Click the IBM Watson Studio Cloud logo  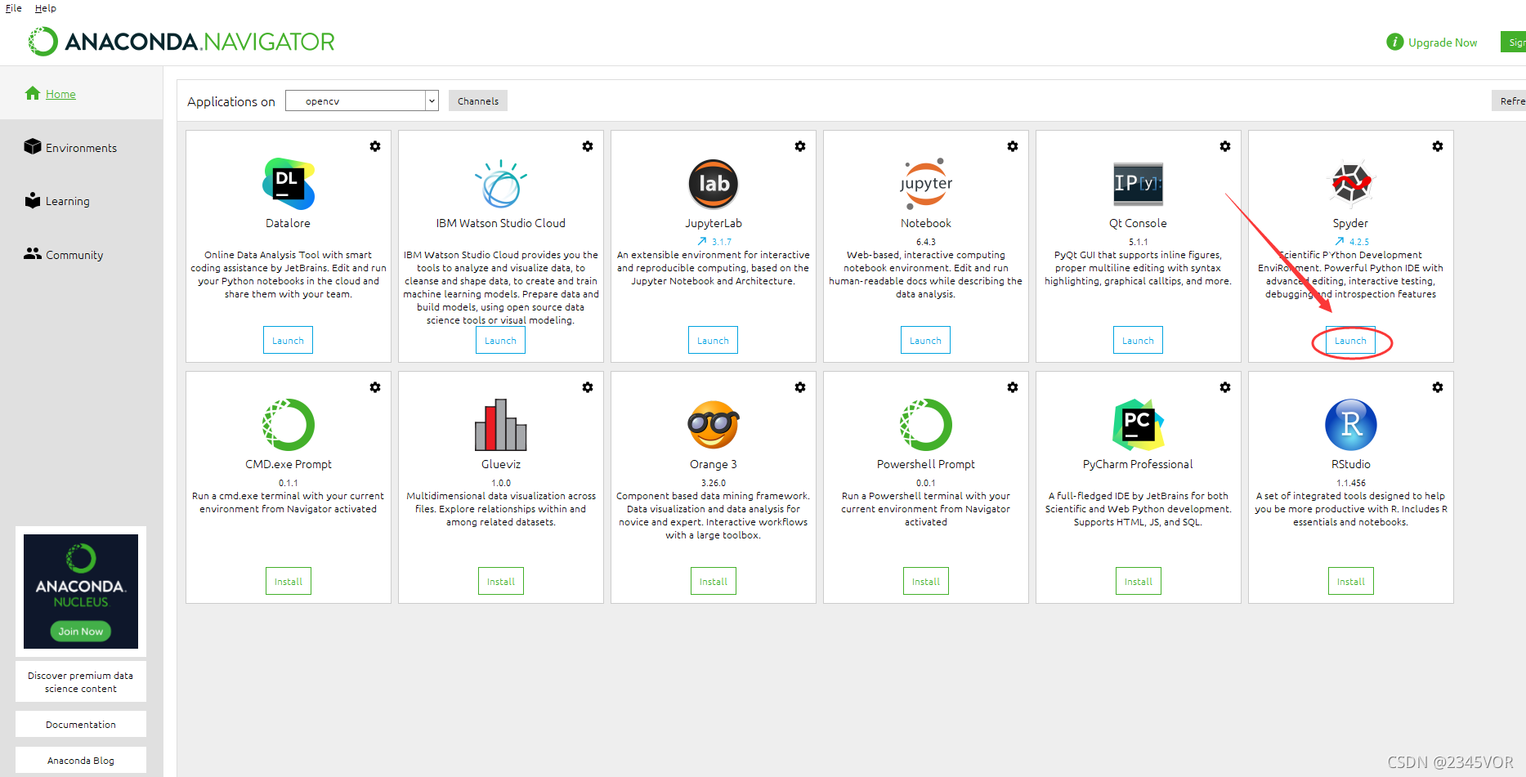point(501,184)
